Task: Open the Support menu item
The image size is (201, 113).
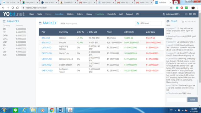Action: [129, 14]
